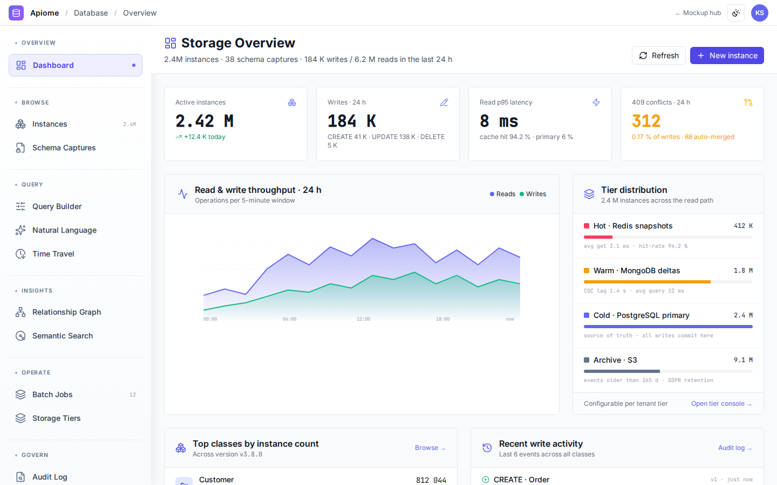The width and height of the screenshot is (777, 485).
Task: Click the Time Travel clock icon
Action: (x=21, y=254)
